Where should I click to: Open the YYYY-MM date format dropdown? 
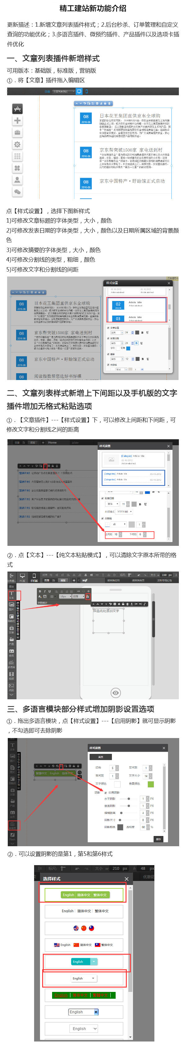pos(124,512)
